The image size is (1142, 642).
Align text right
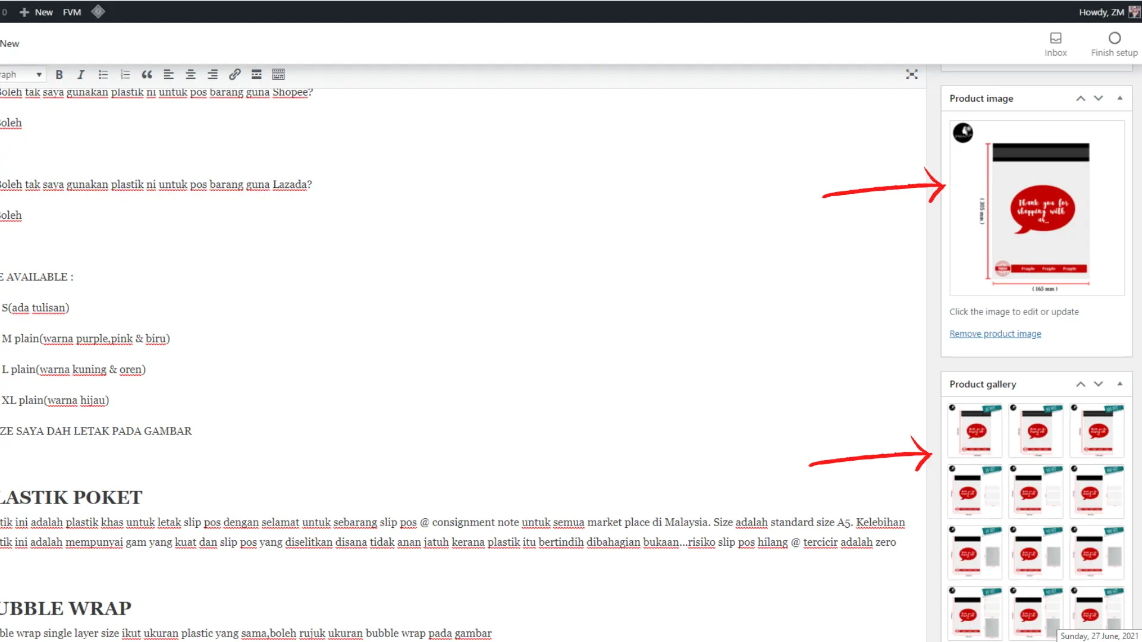[212, 74]
